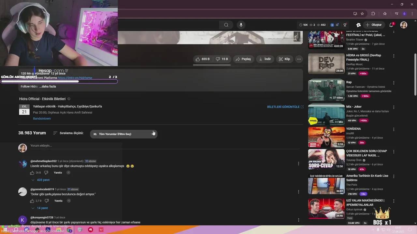Open menu for HİDRA vs GROGİ video

pyautogui.click(x=394, y=56)
